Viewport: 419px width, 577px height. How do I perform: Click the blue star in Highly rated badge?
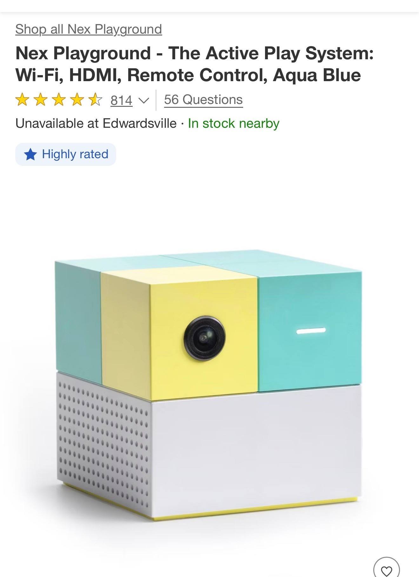30,154
